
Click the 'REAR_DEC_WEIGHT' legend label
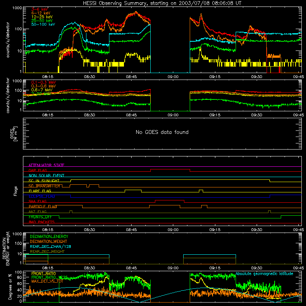[47, 252]
